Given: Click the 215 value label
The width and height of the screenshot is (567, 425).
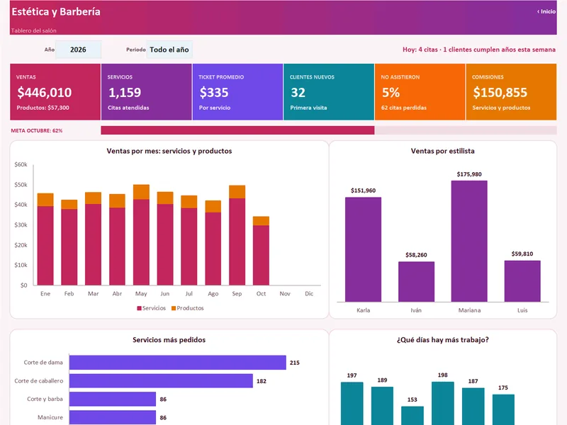Looking at the screenshot, I should point(295,363).
